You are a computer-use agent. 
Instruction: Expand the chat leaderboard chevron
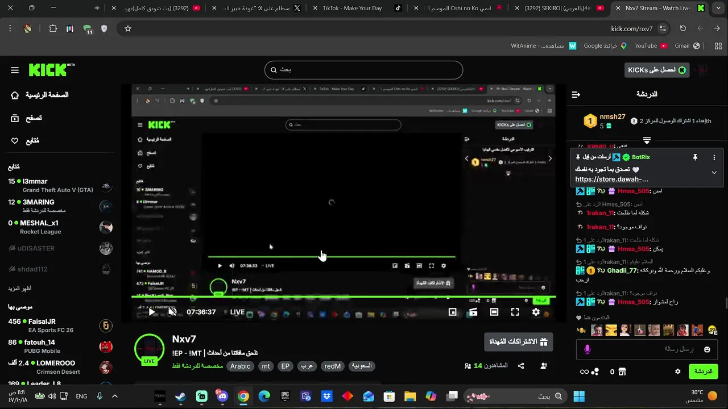647,140
